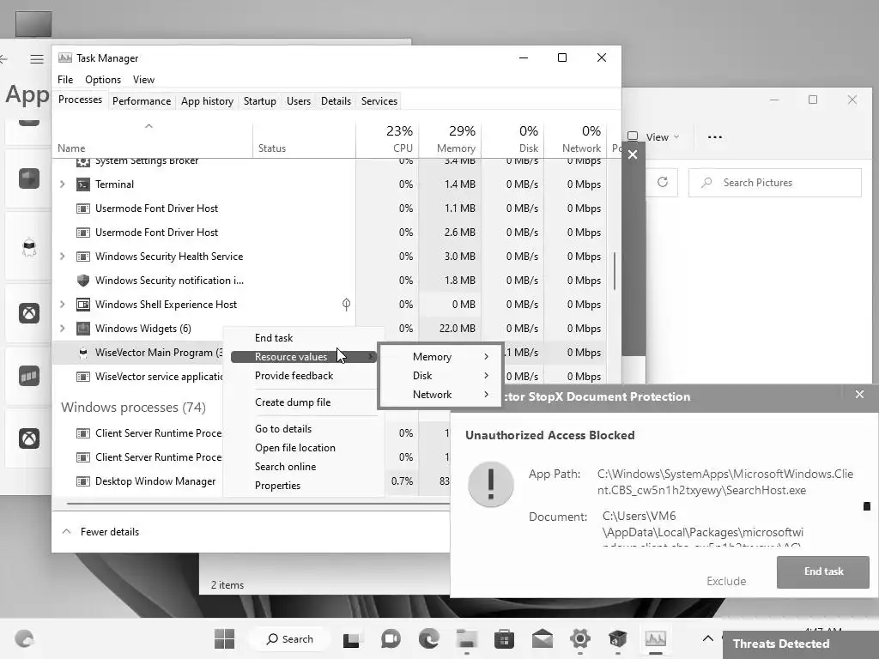
Task: Show hidden tray icons chevron
Action: point(708,638)
